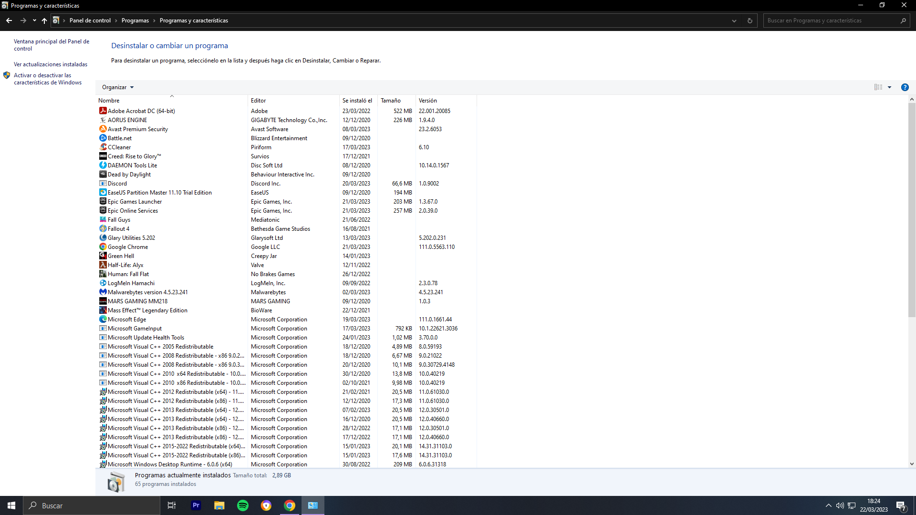Click the scrollbar down arrow
The height and width of the screenshot is (515, 916).
911,463
